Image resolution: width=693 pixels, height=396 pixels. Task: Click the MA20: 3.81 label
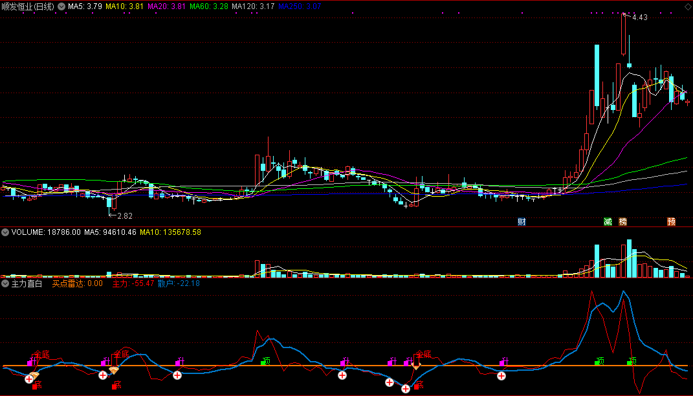167,6
